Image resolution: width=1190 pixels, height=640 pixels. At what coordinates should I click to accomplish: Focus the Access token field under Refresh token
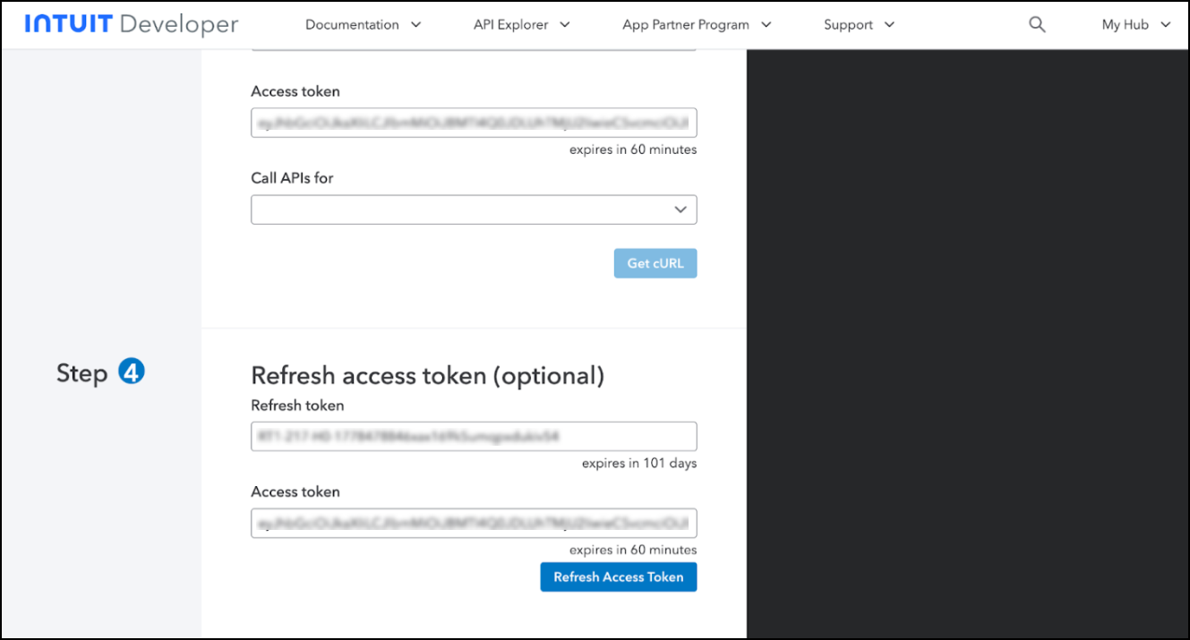[x=474, y=524]
